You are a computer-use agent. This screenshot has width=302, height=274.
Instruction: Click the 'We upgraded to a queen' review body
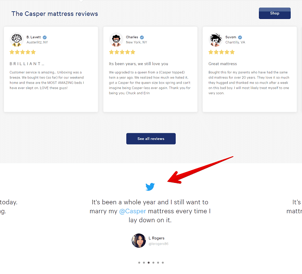[x=150, y=83]
